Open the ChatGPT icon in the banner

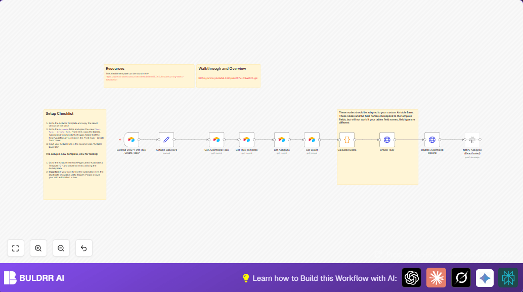pos(411,278)
